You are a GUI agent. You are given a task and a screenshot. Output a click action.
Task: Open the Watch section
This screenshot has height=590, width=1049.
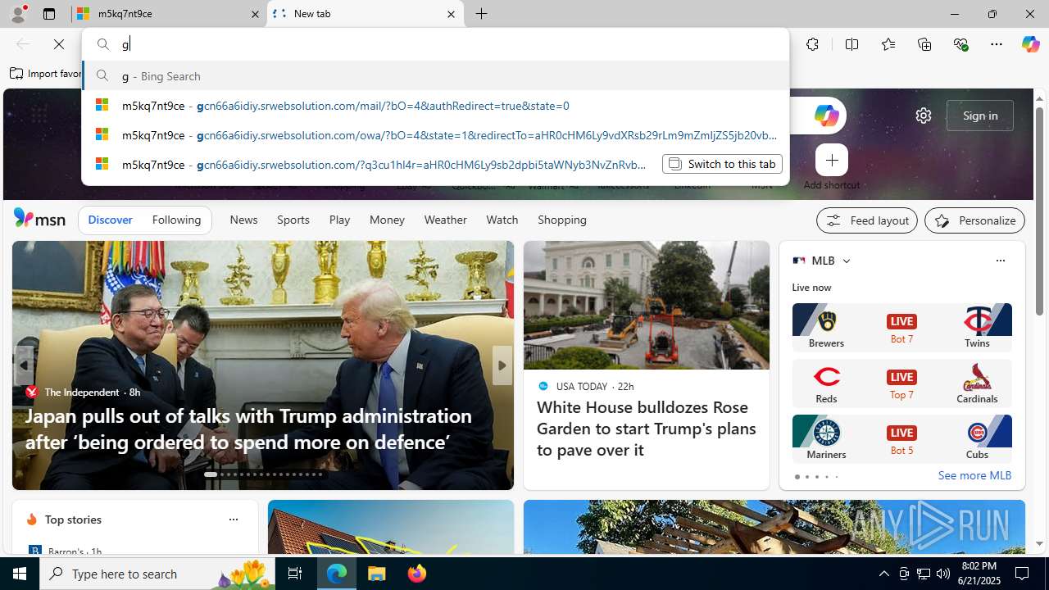(502, 220)
